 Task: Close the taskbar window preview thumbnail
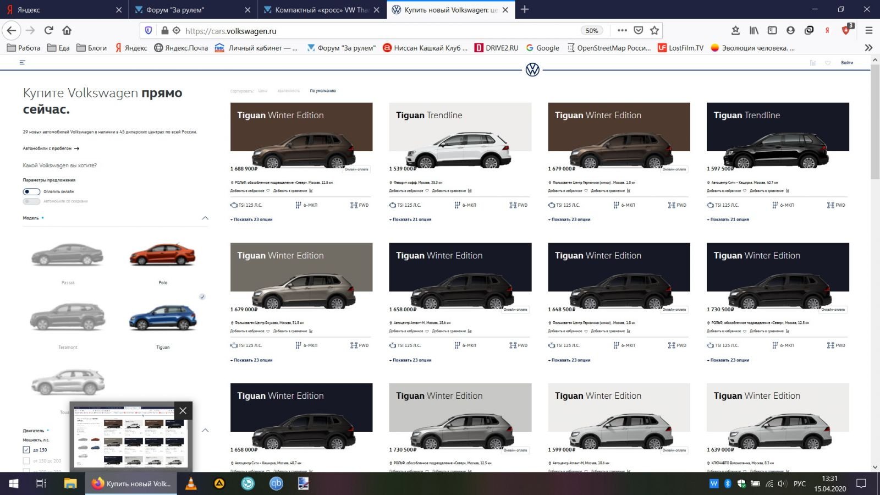click(x=183, y=410)
